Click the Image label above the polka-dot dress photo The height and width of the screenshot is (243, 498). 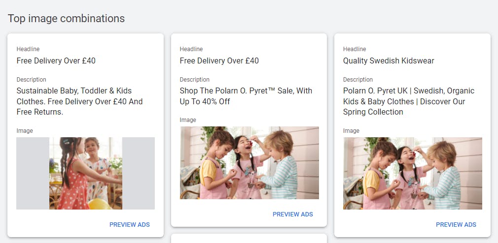pyautogui.click(x=25, y=130)
